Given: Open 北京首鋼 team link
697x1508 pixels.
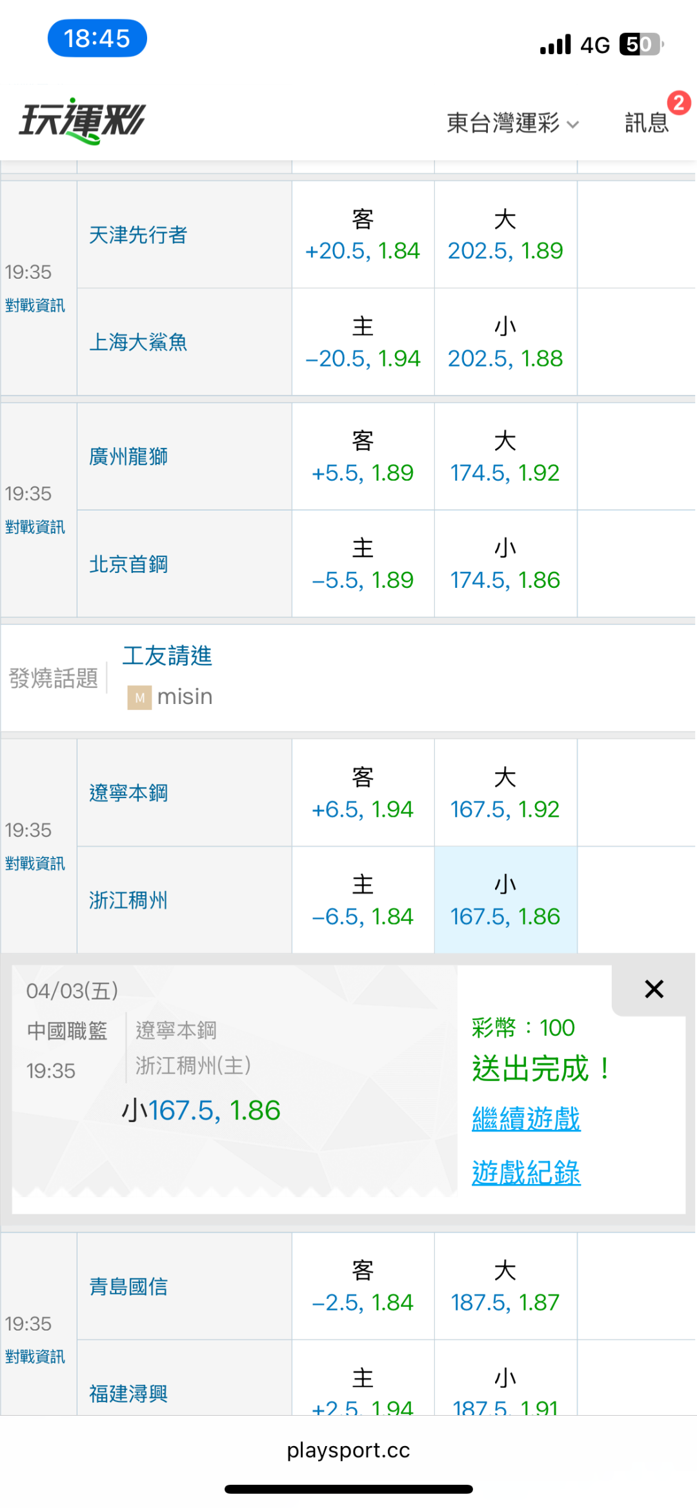Looking at the screenshot, I should click(x=128, y=565).
